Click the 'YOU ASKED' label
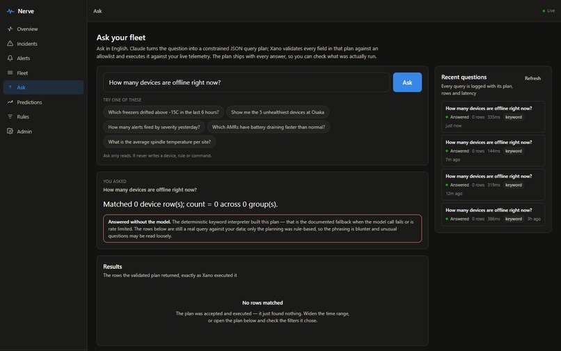Viewport: 561px width, 351px height. [114, 181]
